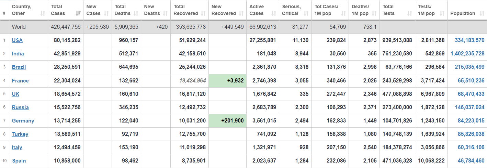Open USA population link 334,183,570
The image size is (487, 168).
point(469,40)
